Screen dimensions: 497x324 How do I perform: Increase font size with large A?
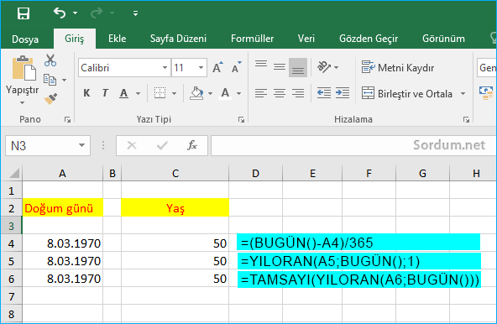(217, 67)
